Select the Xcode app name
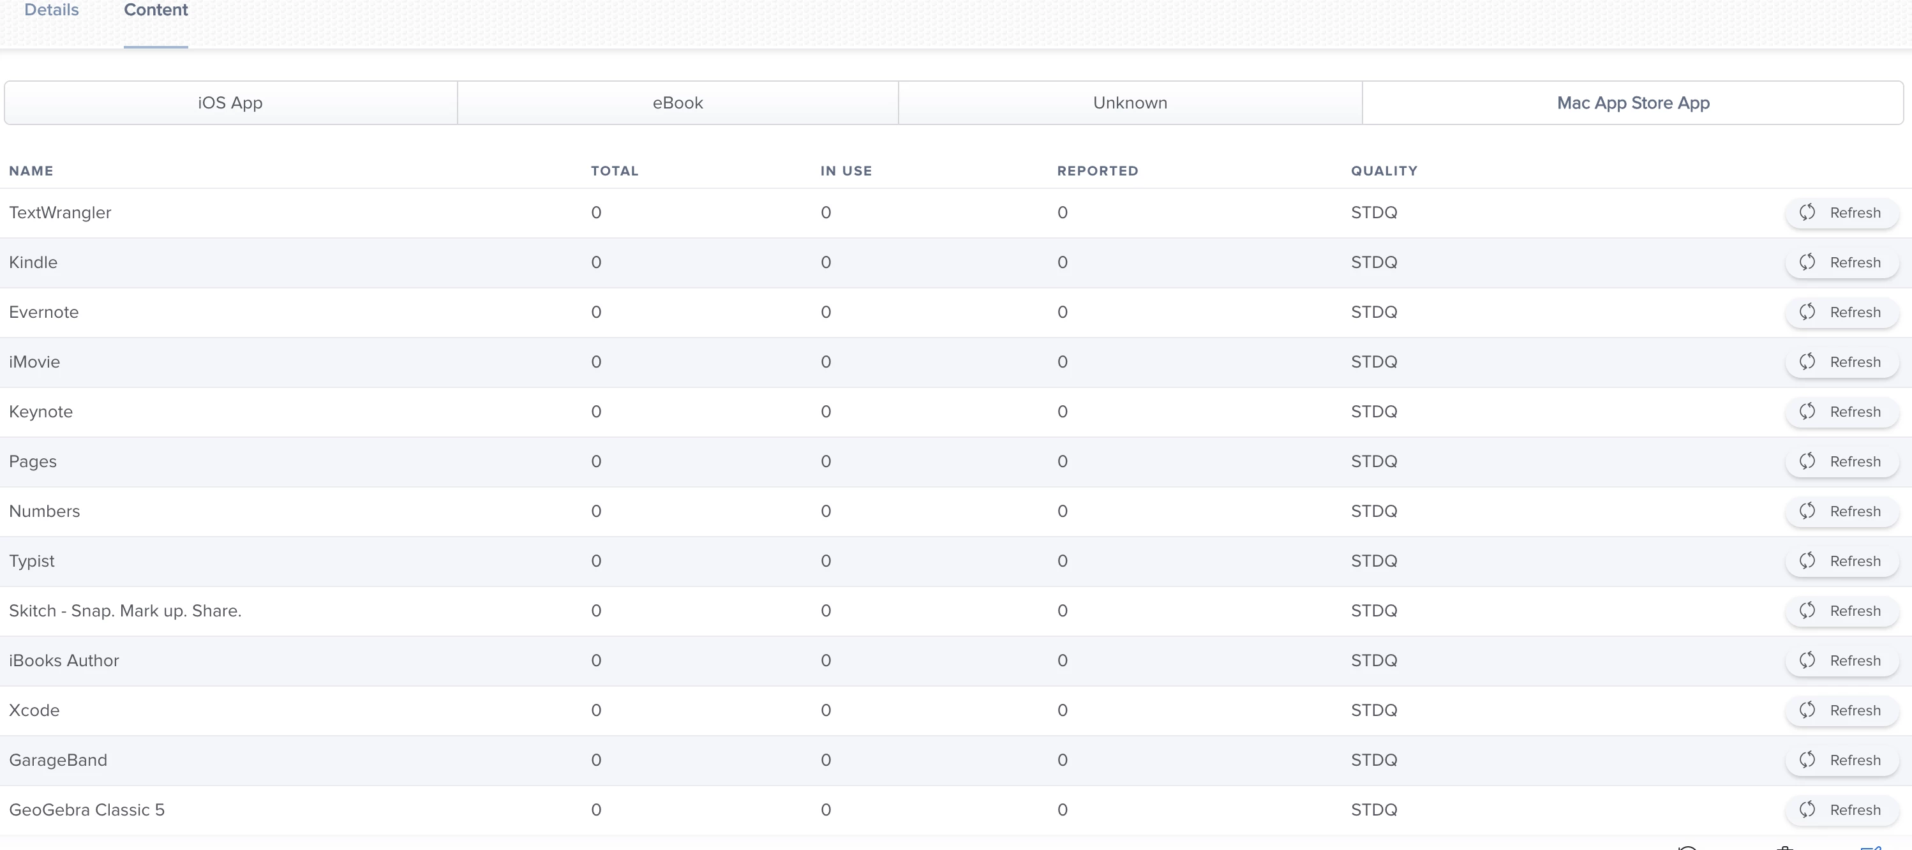This screenshot has height=850, width=1912. click(34, 710)
